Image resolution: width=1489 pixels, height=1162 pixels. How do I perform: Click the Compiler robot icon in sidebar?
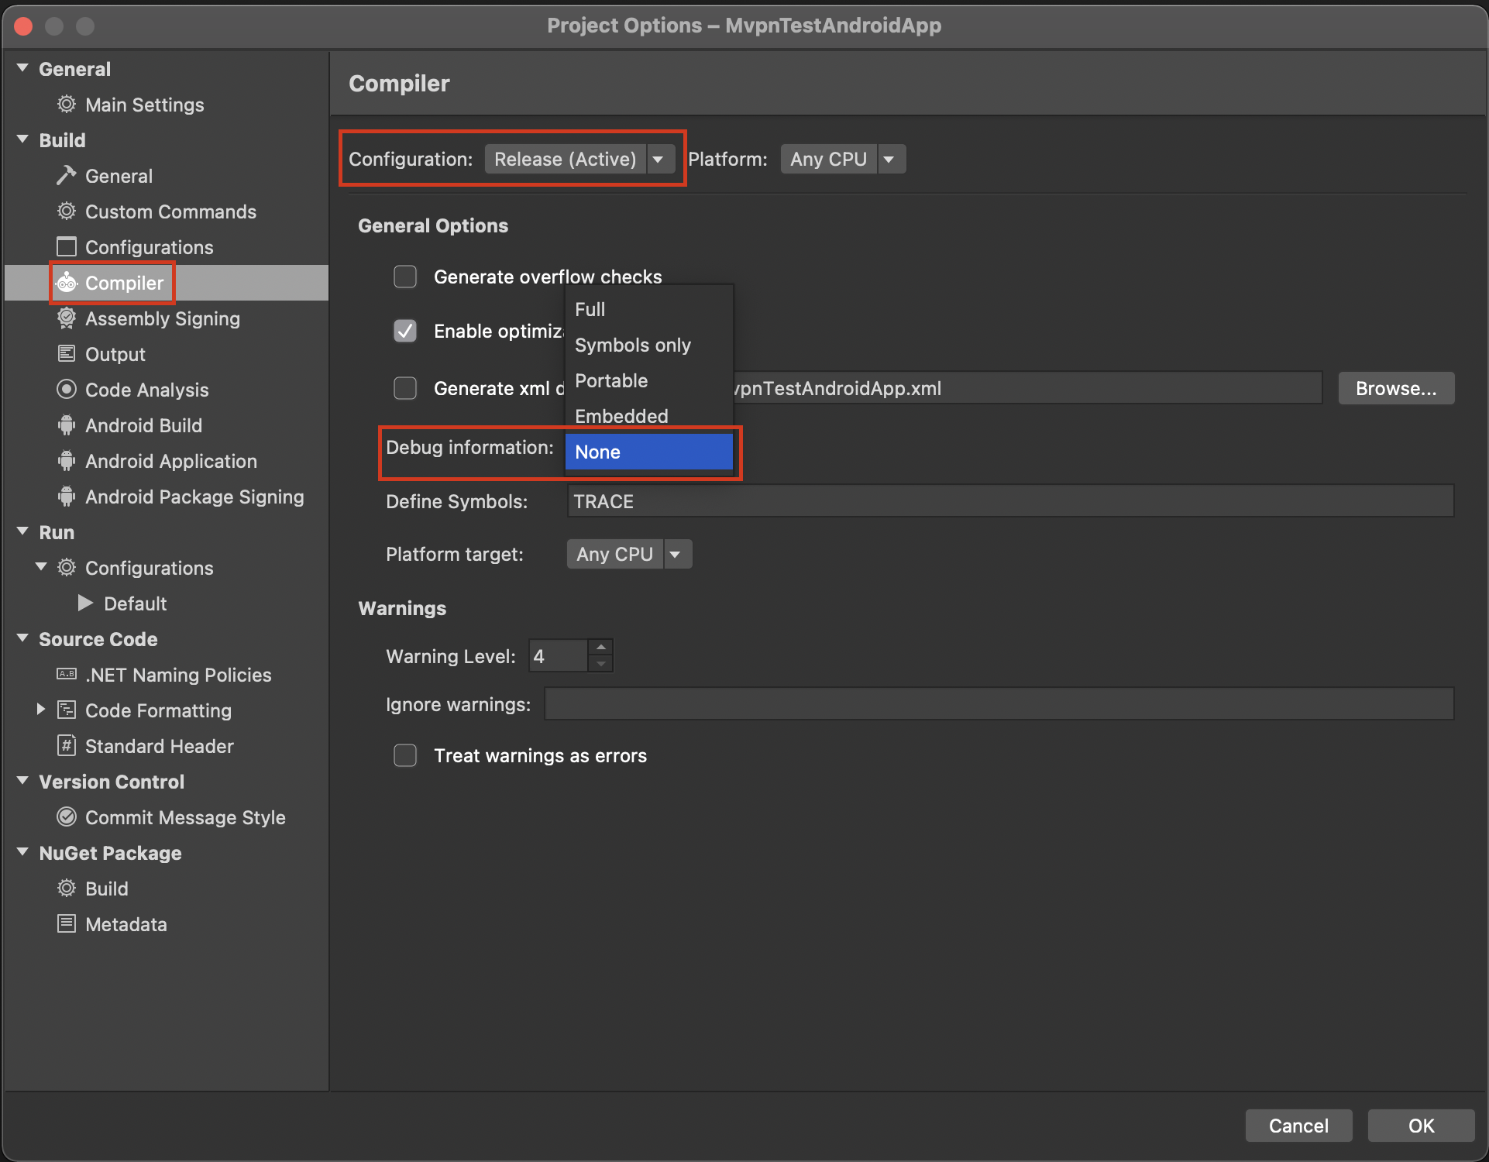pyautogui.click(x=67, y=282)
